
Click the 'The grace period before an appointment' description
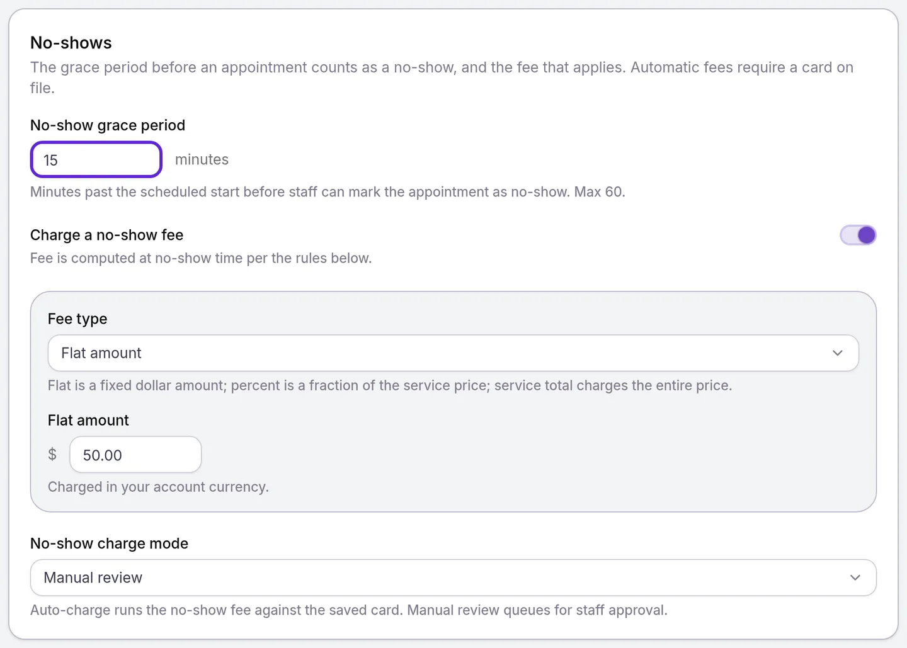(x=442, y=77)
